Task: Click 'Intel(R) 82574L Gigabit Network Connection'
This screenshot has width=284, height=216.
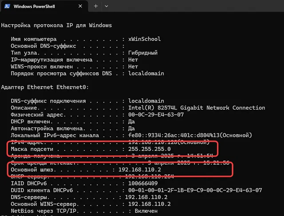Action: point(197,108)
